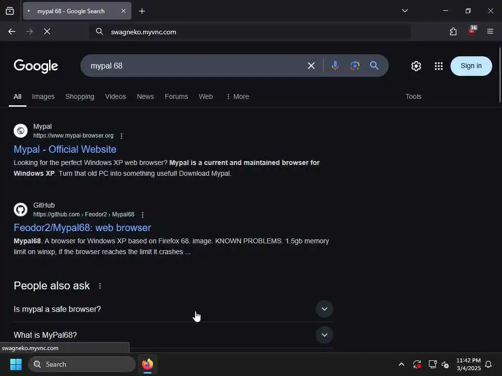Switch to News results

(145, 96)
